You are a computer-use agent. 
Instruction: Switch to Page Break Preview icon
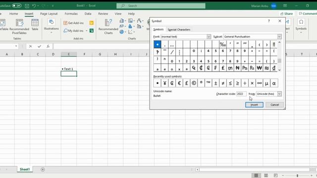pos(275,176)
